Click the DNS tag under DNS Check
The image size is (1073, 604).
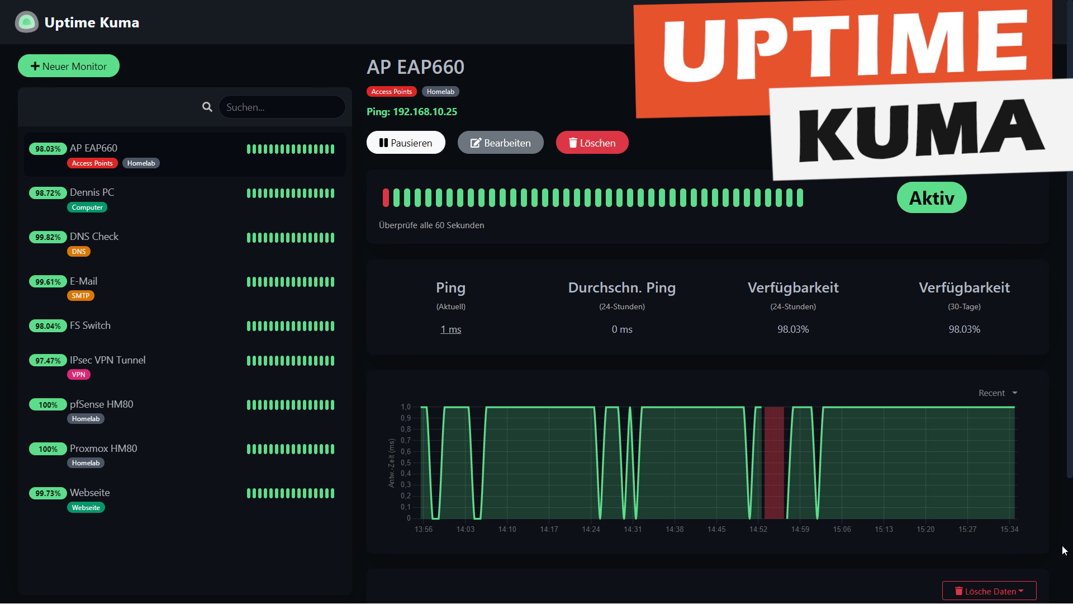[x=78, y=252]
